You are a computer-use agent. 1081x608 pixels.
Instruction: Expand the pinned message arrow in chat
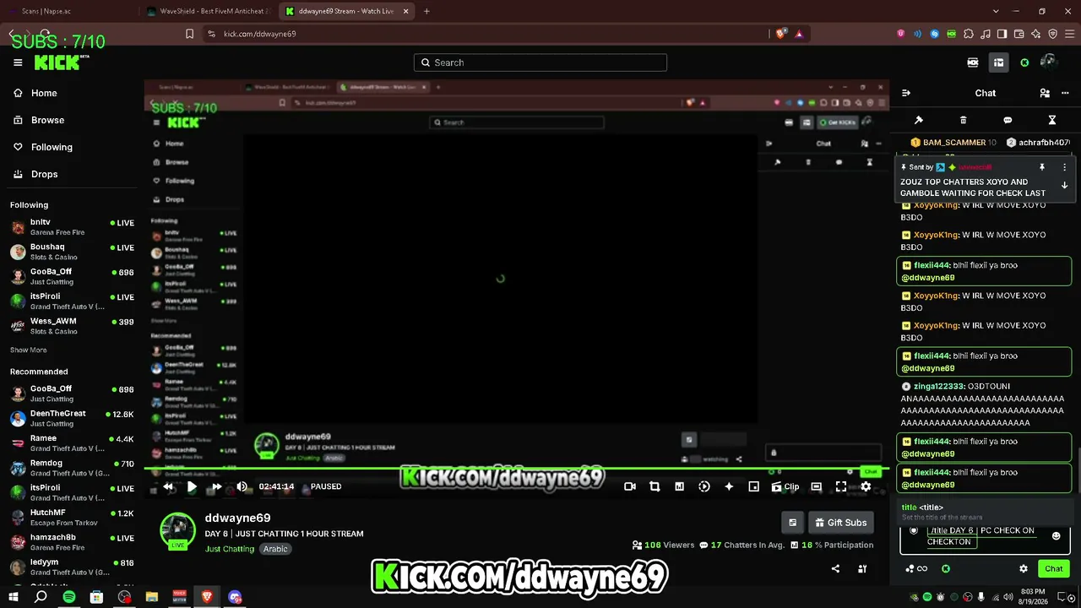[1064, 185]
